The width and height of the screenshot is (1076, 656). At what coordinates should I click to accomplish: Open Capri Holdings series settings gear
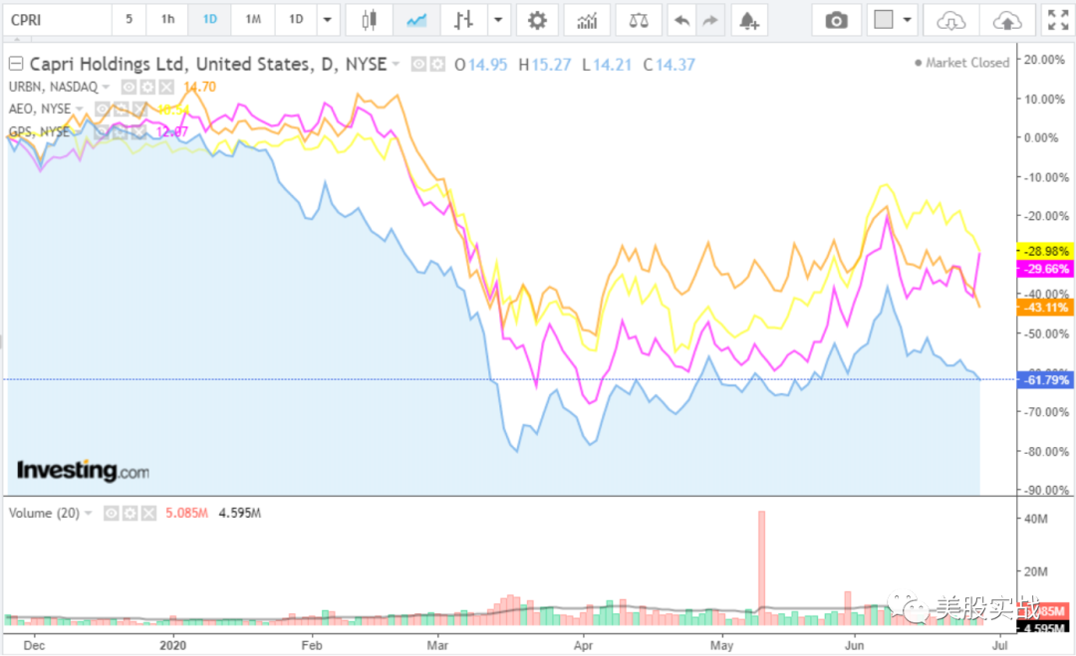(x=437, y=65)
